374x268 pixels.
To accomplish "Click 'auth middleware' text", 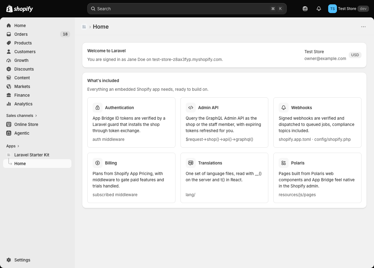I will pyautogui.click(x=108, y=139).
